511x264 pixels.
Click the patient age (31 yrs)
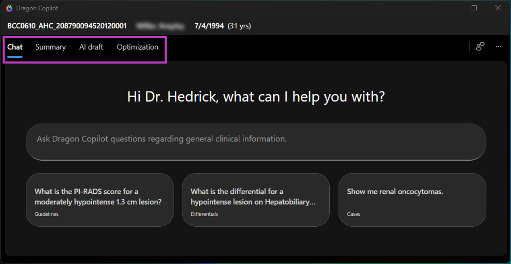(x=239, y=26)
